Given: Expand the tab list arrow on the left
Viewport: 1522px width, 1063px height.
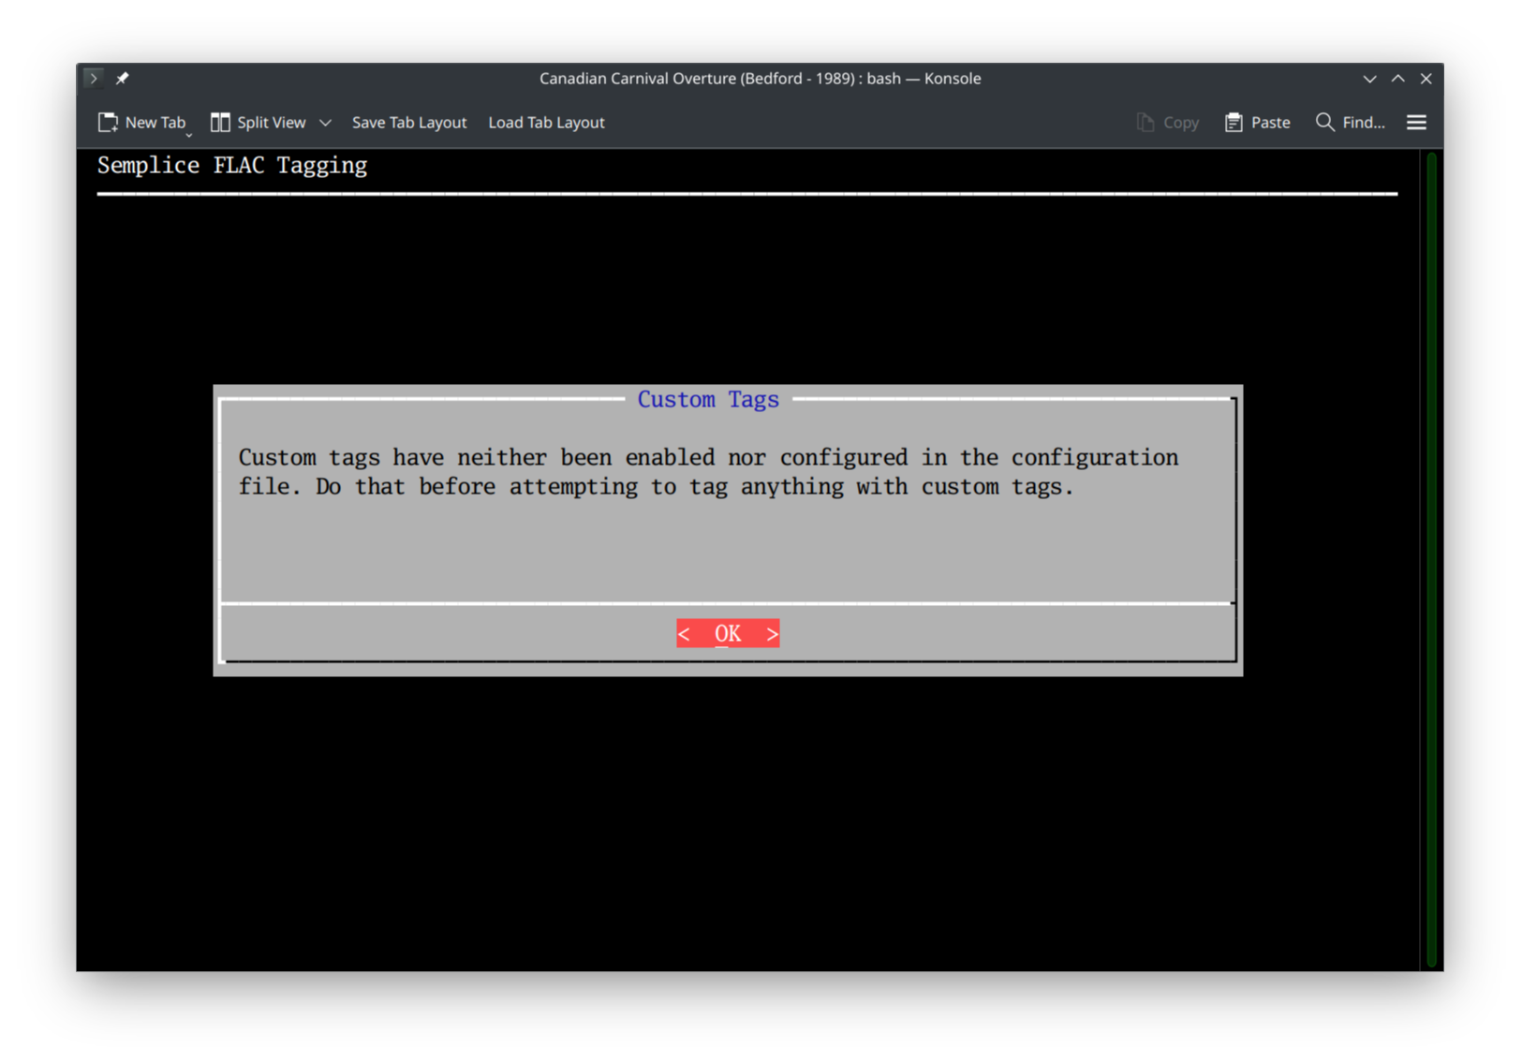Looking at the screenshot, I should [x=93, y=78].
